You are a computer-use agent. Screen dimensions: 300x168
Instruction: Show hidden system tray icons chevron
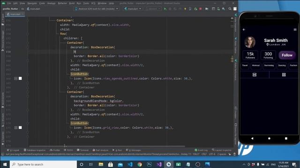(x=244, y=164)
